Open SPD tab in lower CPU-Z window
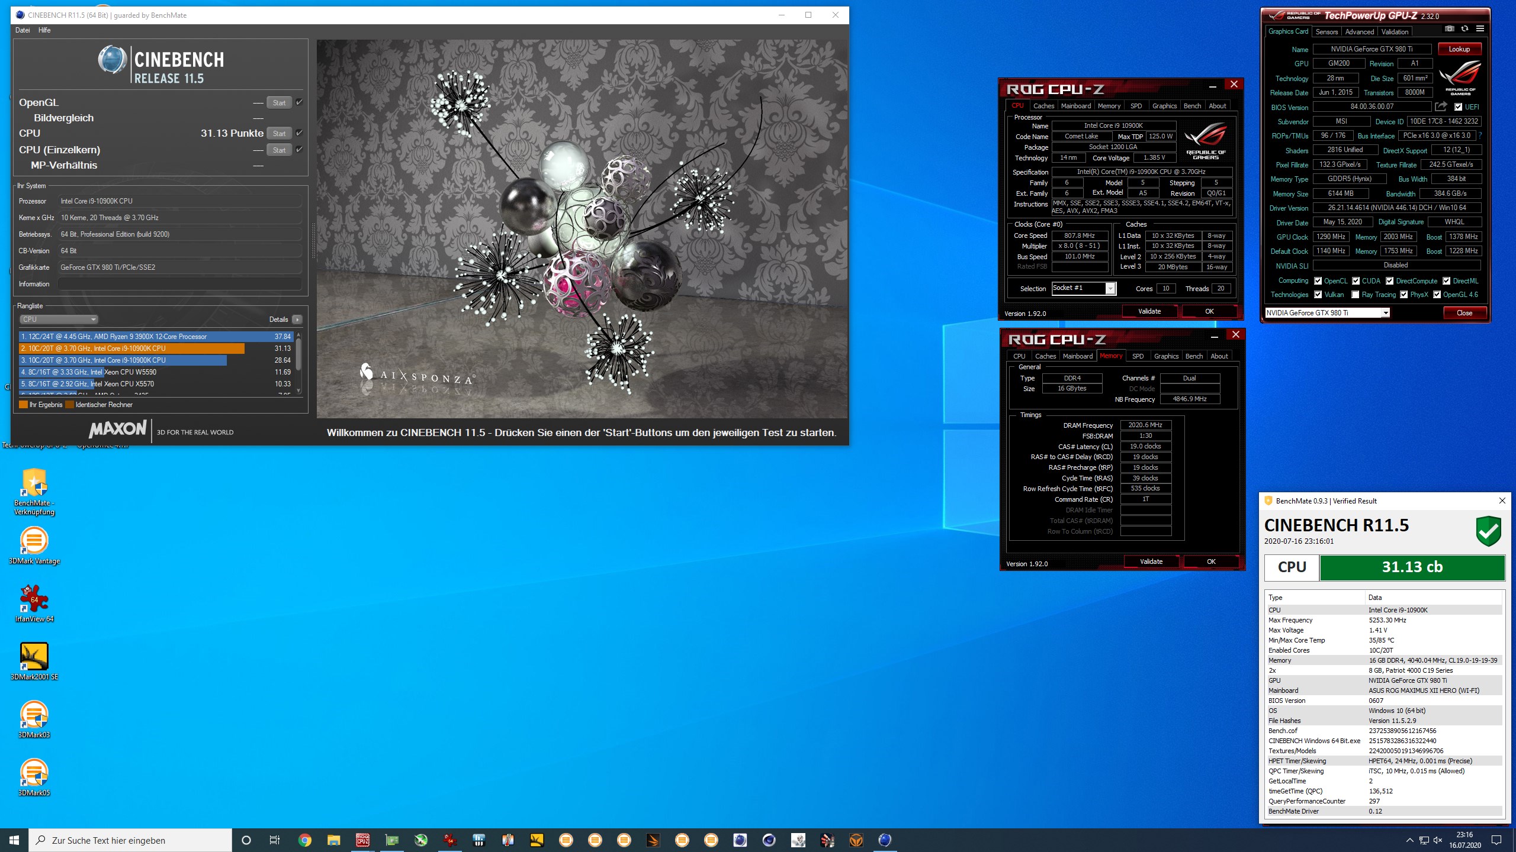The height and width of the screenshot is (852, 1516). point(1138,356)
